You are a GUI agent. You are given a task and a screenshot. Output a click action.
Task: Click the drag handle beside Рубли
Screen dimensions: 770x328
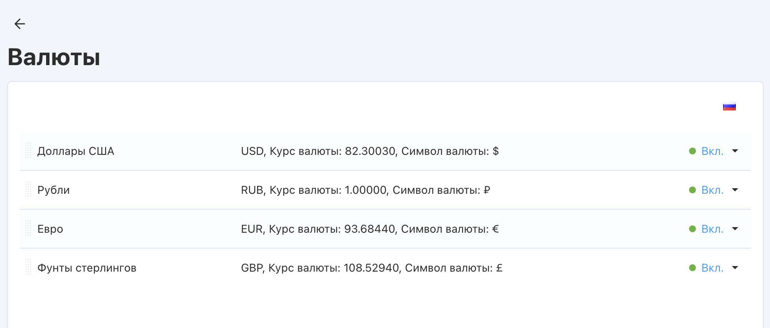(x=28, y=190)
